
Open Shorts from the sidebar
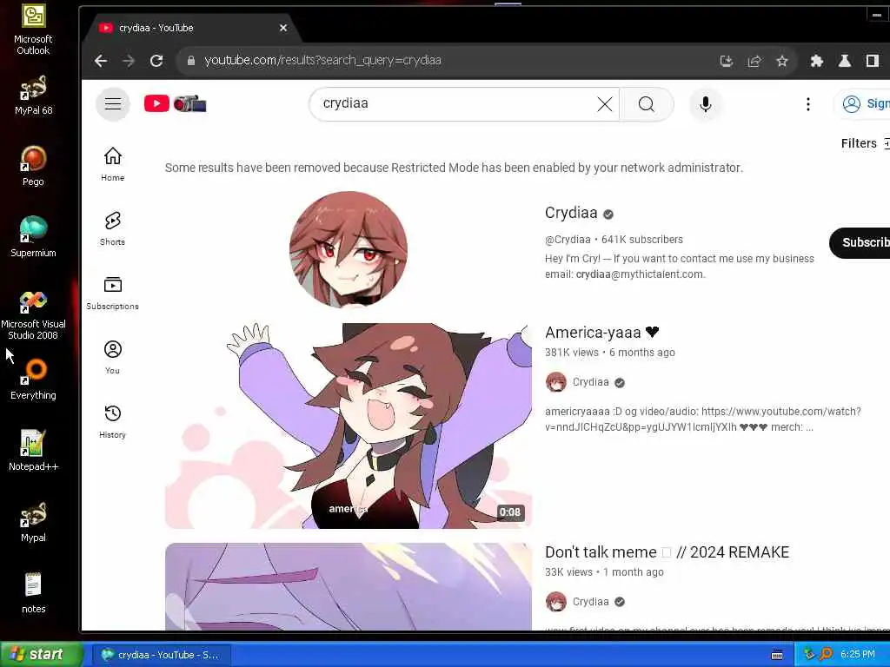point(112,228)
